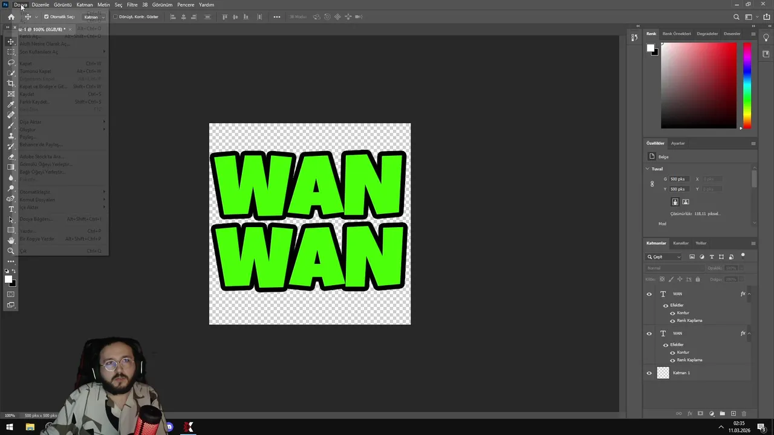The image size is (774, 435).
Task: Open the Düzenle menu
Action: click(41, 4)
